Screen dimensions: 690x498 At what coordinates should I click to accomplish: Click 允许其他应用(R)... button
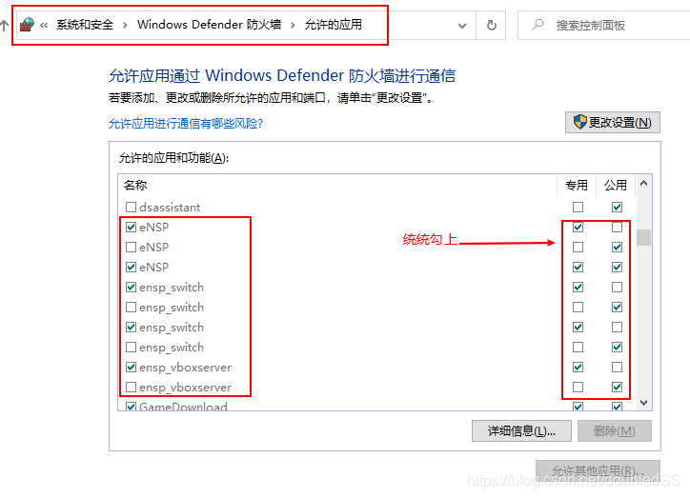pos(598,470)
